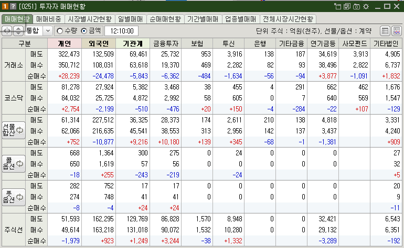Click the +255 call option net value
The image size is (404, 248).
click(107, 175)
